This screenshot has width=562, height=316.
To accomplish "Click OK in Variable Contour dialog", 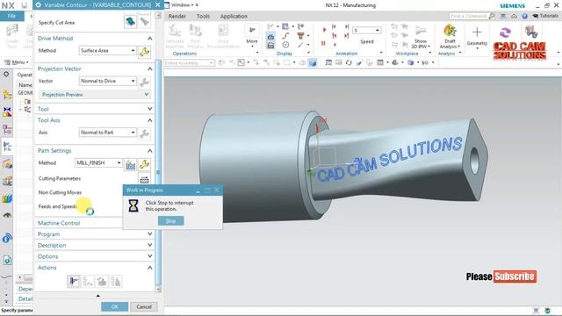I will coord(114,306).
